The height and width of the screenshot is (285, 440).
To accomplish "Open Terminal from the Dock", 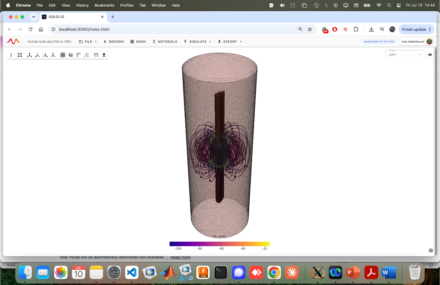I will tap(221, 273).
